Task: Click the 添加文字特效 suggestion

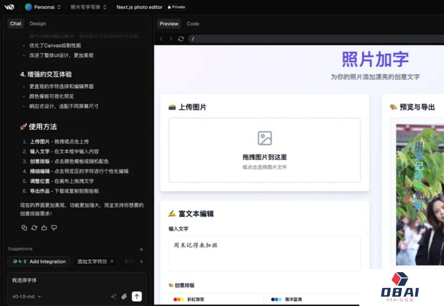Action: [95, 262]
